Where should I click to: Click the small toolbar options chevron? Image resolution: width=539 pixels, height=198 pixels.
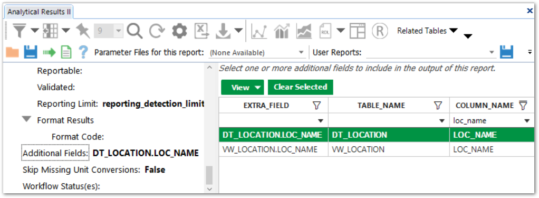[x=530, y=53]
